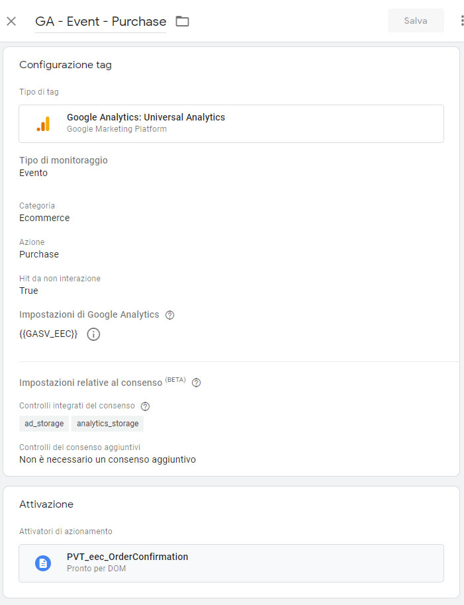Click the Ecommerce category value
Viewport: 464px width, 605px height.
(x=44, y=218)
